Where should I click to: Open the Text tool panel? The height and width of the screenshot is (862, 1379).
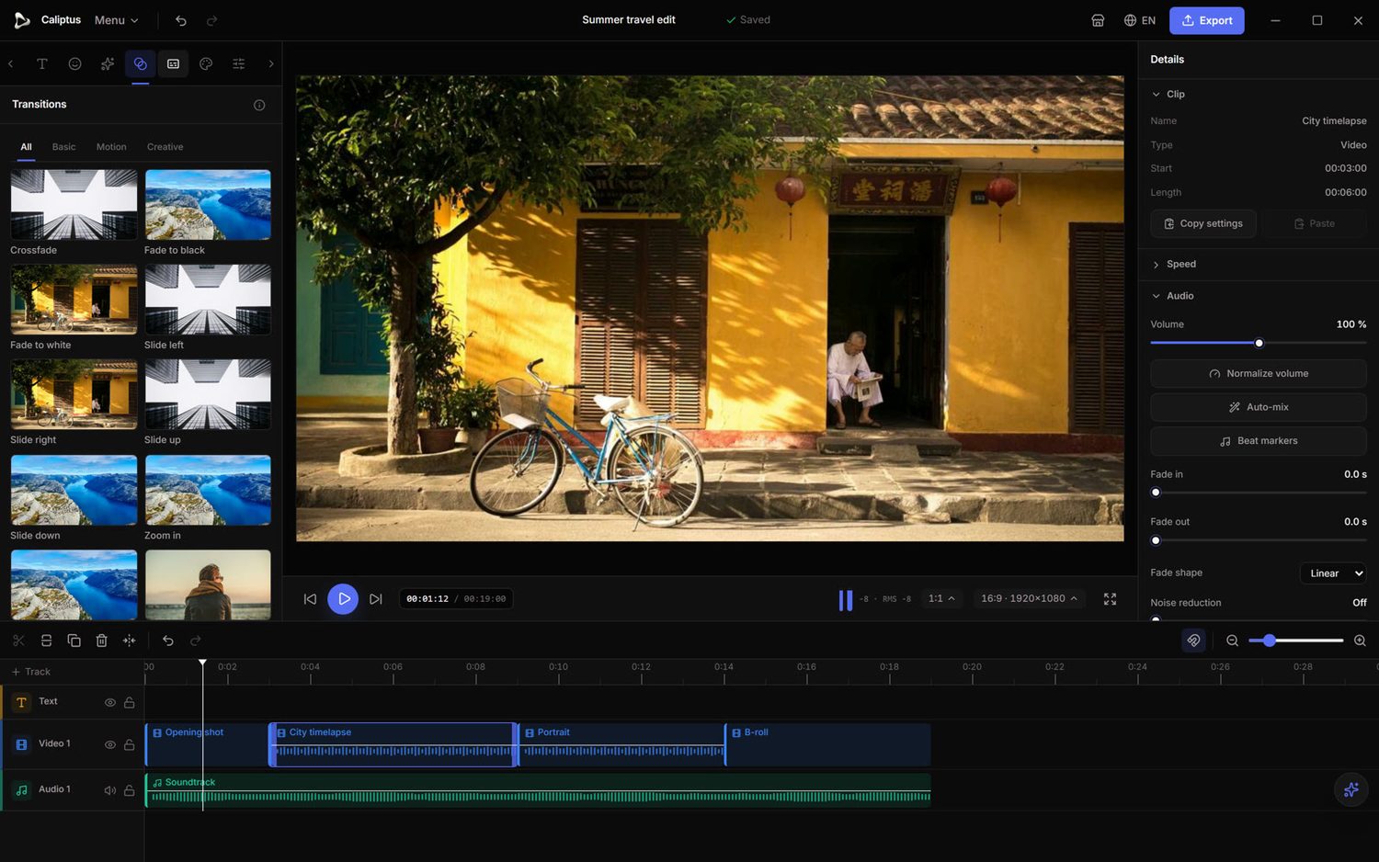[41, 63]
